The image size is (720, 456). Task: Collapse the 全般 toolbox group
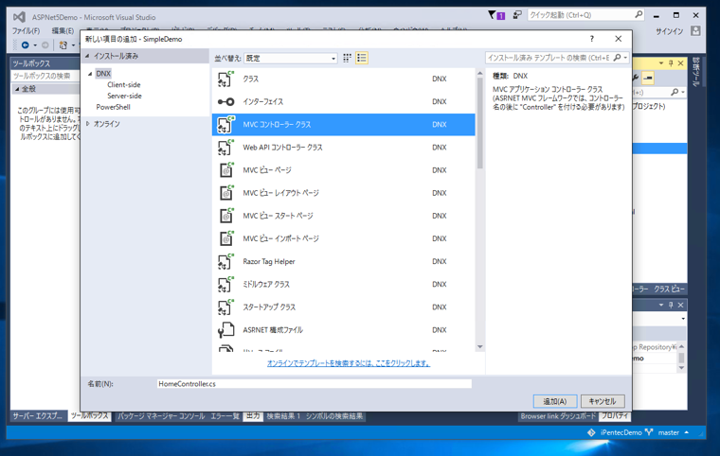coord(17,89)
